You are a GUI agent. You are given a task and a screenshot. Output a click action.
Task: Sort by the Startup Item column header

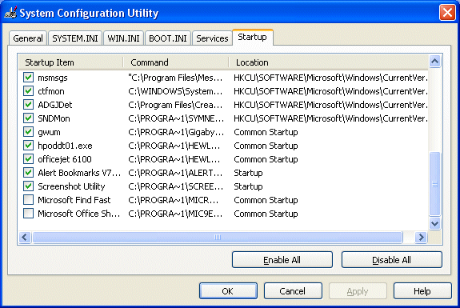point(70,62)
